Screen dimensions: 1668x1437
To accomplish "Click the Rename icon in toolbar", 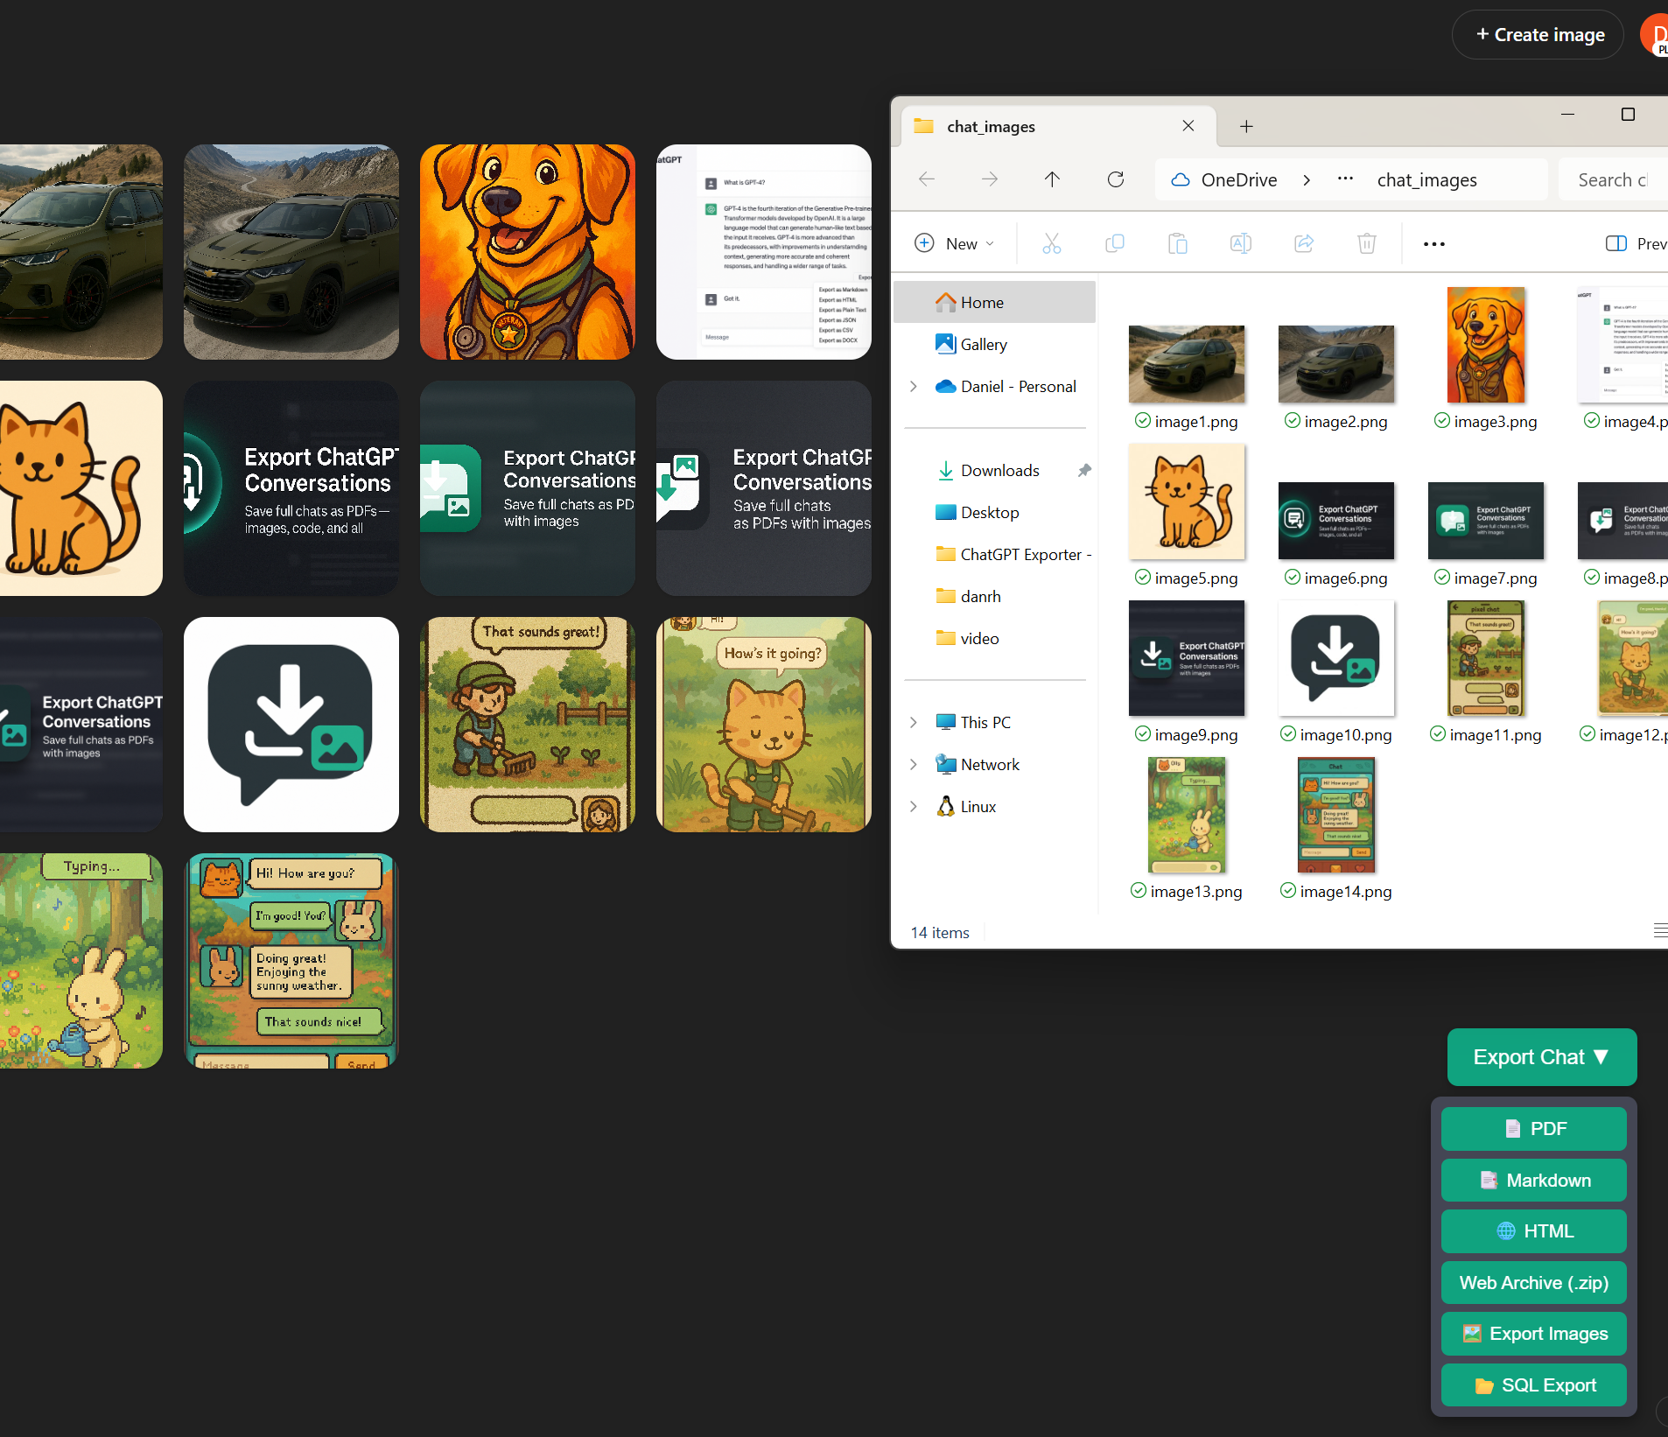I will [x=1240, y=243].
